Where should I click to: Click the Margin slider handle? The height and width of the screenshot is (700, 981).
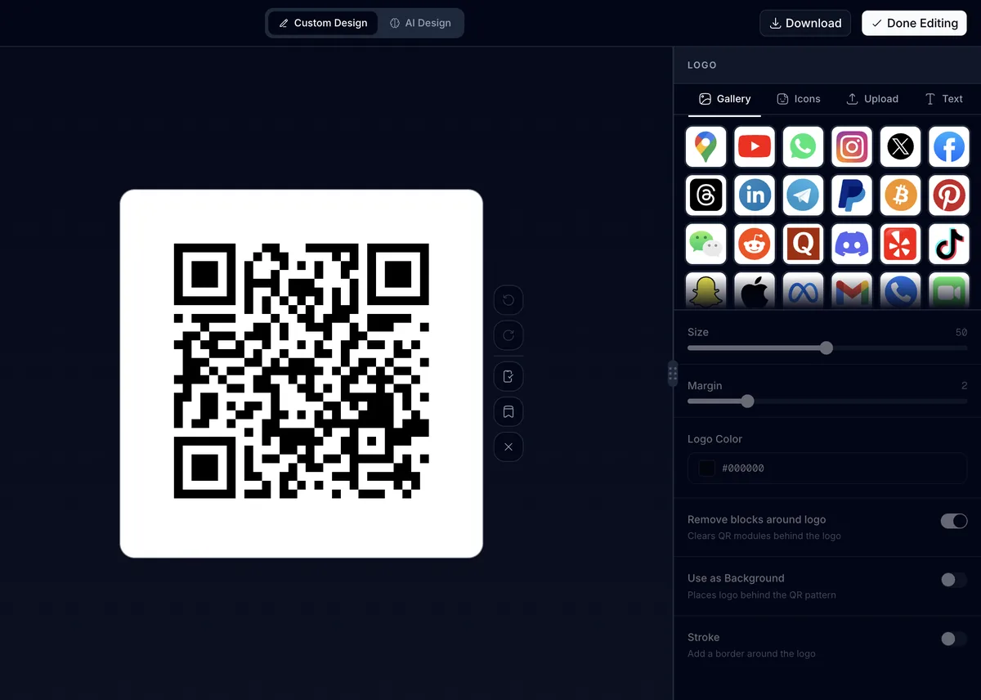pyautogui.click(x=747, y=401)
